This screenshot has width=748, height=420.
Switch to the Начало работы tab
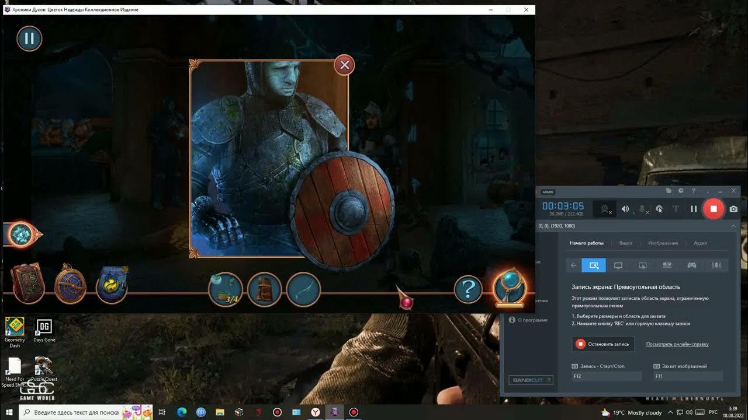click(587, 243)
